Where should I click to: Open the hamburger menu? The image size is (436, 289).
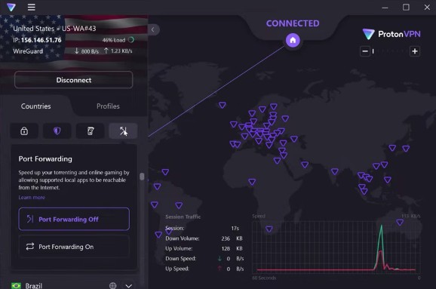pyautogui.click(x=32, y=8)
